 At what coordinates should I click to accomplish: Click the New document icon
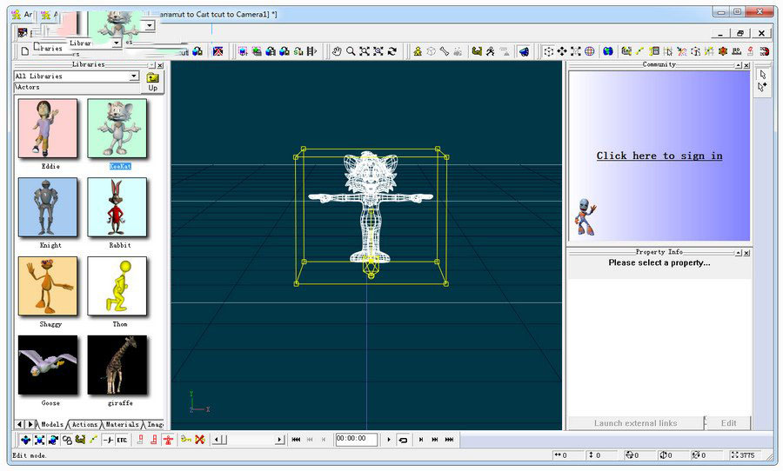click(x=25, y=51)
